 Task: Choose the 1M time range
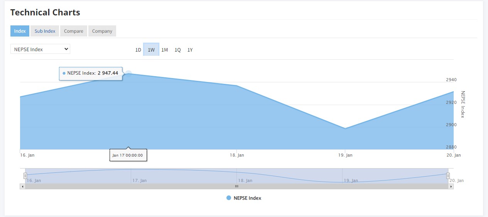(x=164, y=50)
